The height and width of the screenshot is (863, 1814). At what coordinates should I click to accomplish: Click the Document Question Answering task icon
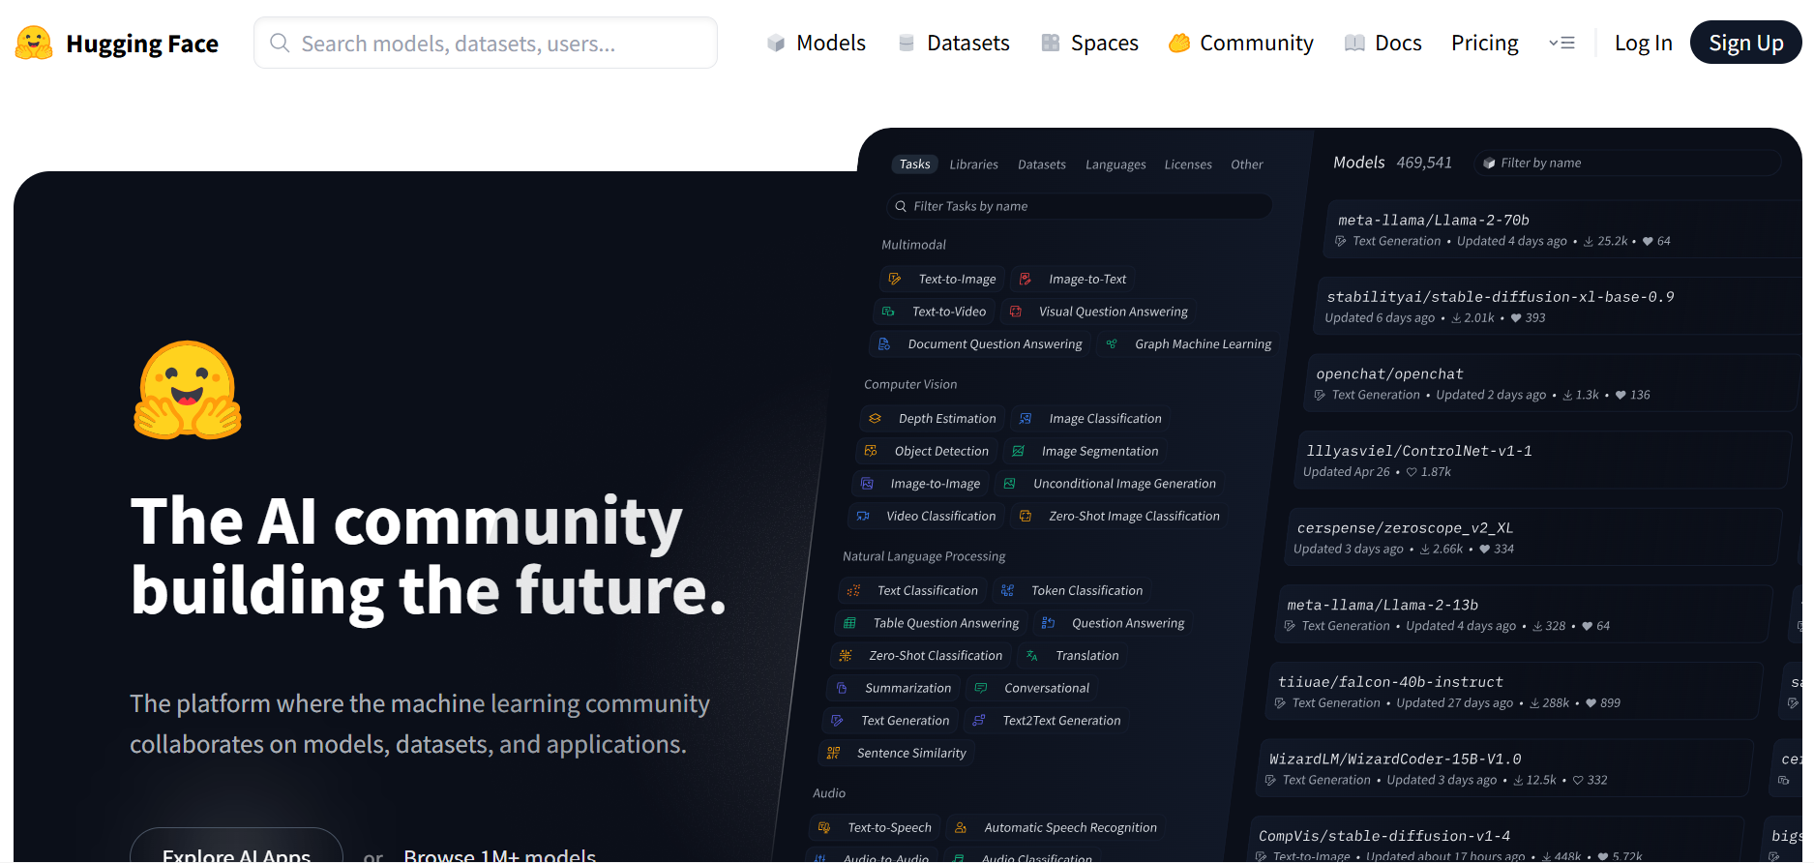coord(884,343)
